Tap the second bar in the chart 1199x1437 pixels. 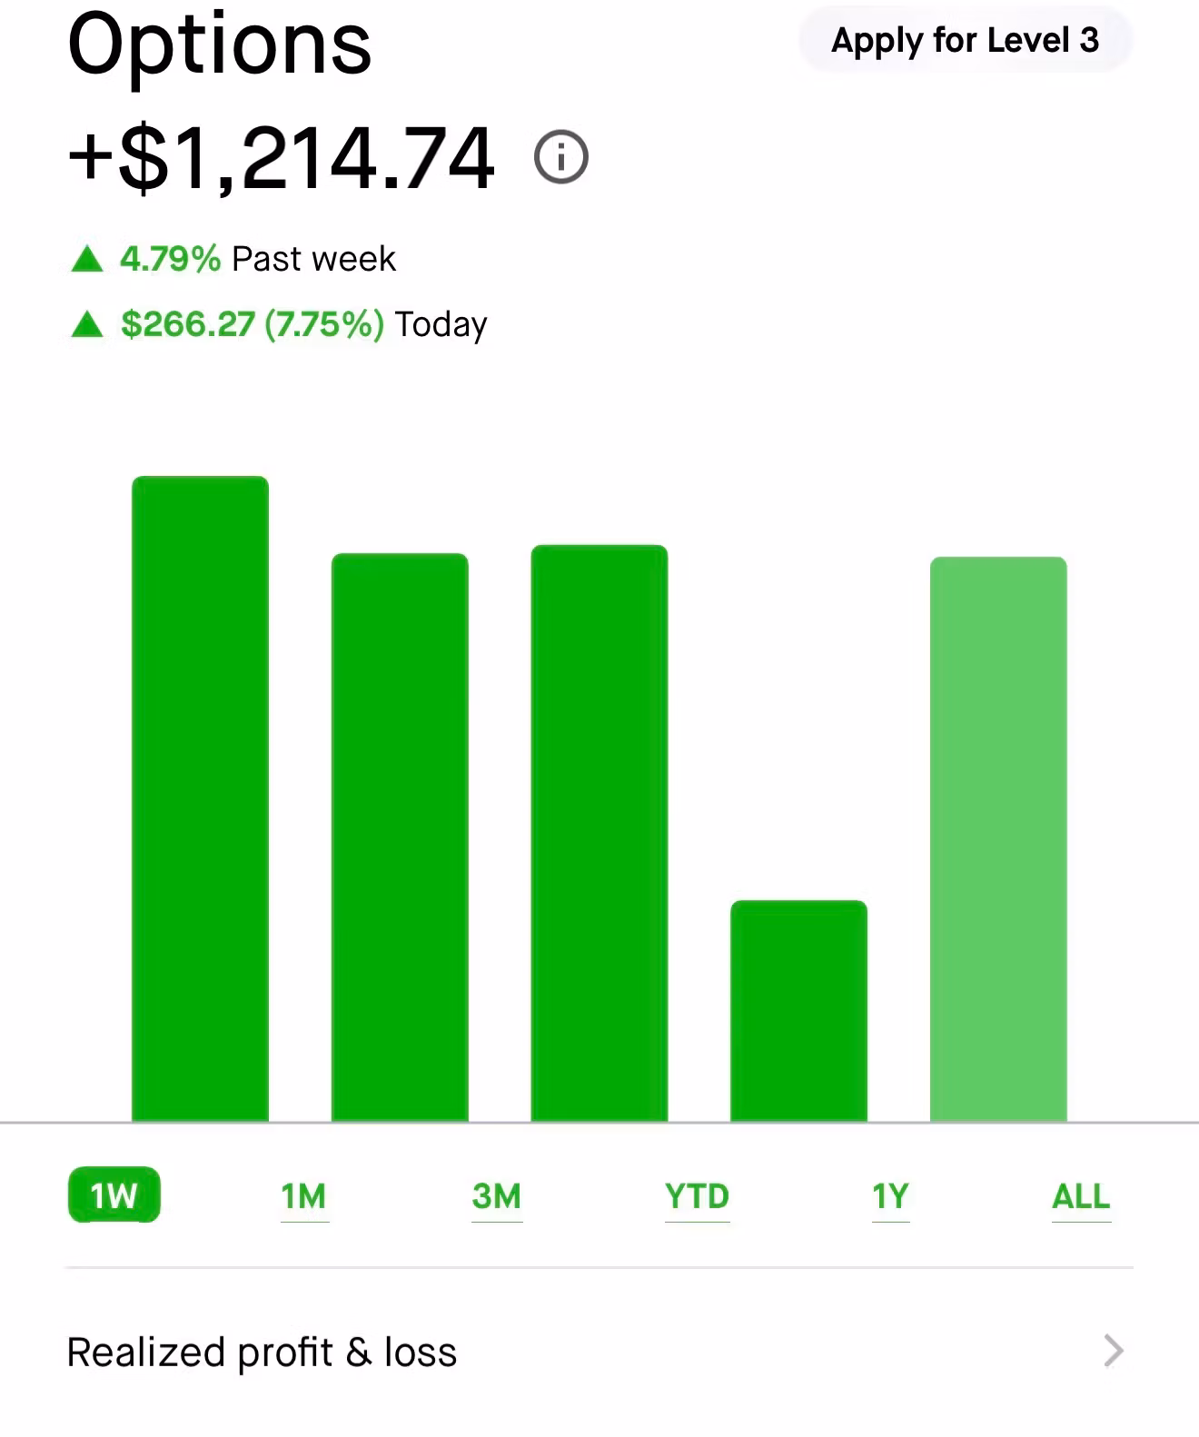point(400,837)
